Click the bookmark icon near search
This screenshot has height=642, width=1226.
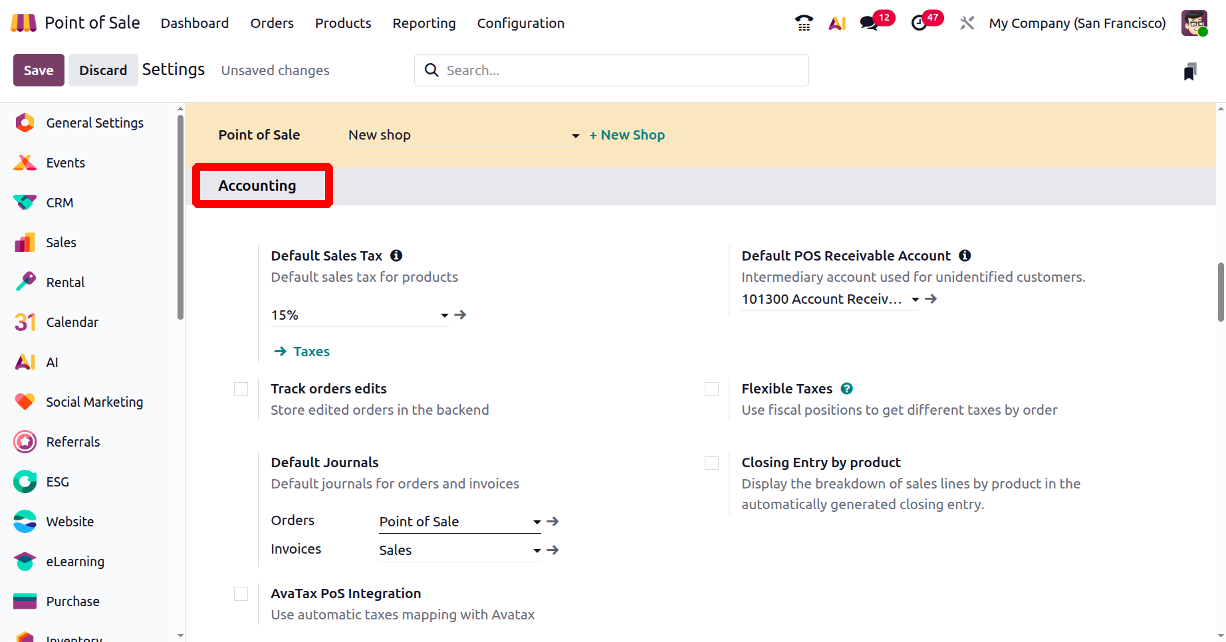1190,71
